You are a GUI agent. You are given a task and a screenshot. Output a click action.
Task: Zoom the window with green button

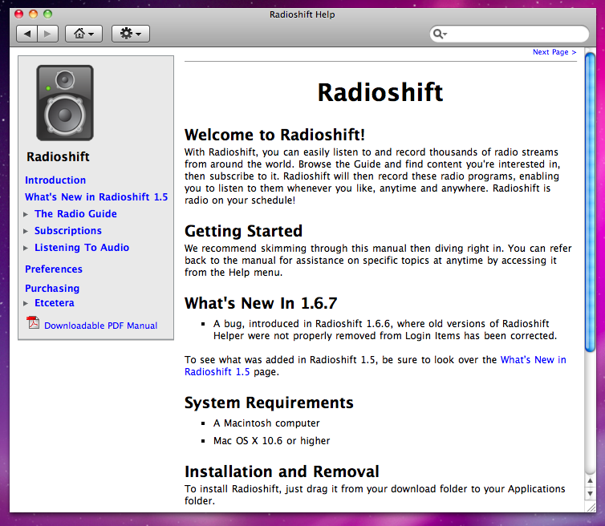click(47, 14)
